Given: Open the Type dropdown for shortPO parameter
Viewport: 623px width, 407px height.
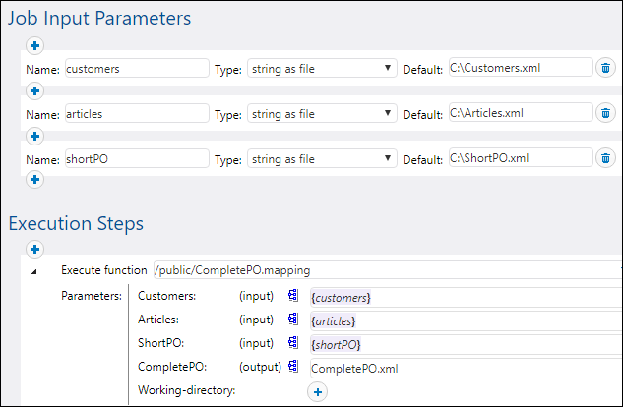Looking at the screenshot, I should coord(322,158).
